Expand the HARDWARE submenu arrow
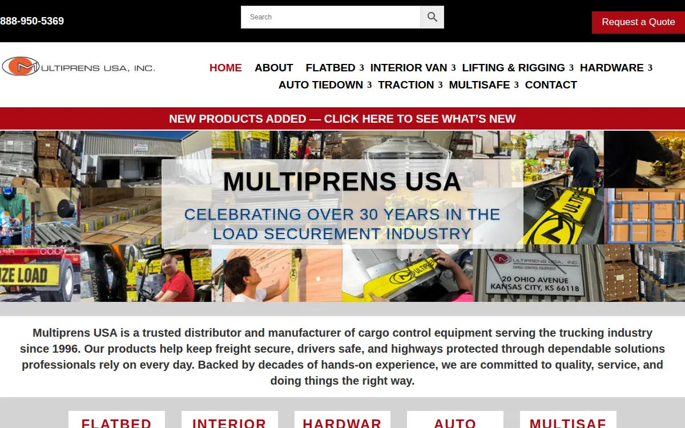 650,68
